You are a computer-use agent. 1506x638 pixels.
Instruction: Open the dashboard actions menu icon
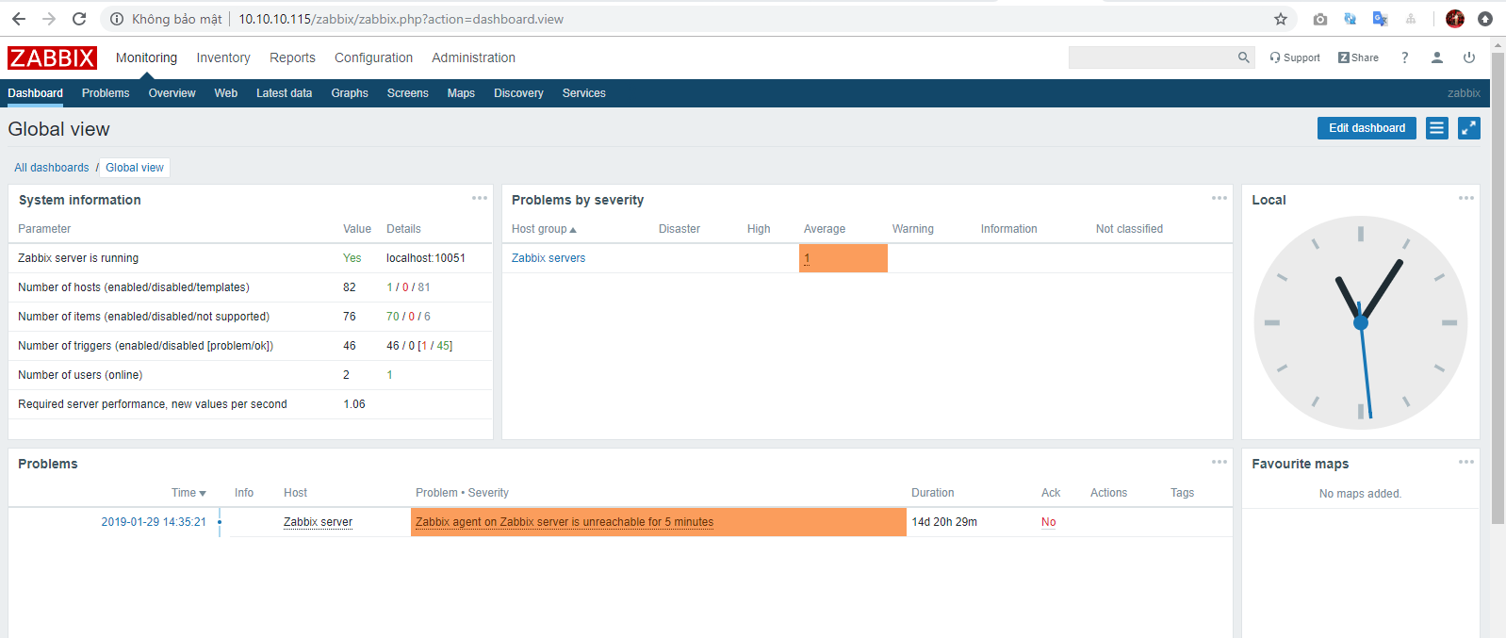[1436, 128]
